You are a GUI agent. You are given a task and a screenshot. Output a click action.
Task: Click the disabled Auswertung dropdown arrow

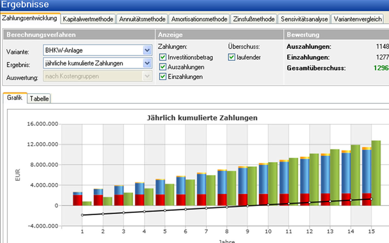pos(147,76)
